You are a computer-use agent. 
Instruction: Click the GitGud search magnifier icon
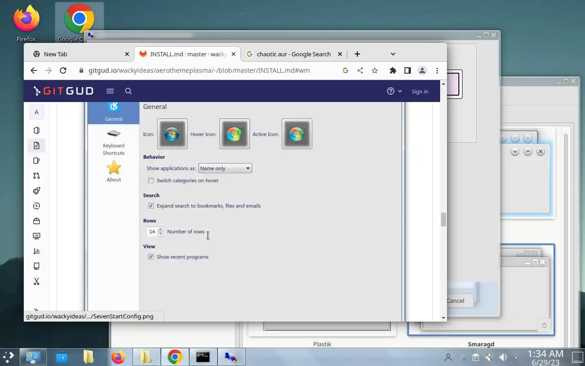click(x=128, y=91)
